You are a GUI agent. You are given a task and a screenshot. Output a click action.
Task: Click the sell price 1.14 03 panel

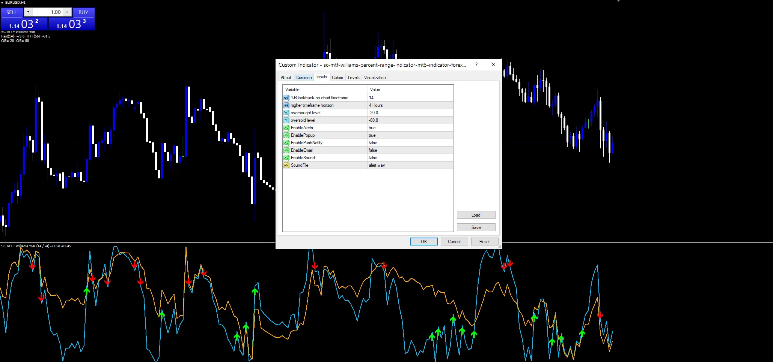pos(24,24)
